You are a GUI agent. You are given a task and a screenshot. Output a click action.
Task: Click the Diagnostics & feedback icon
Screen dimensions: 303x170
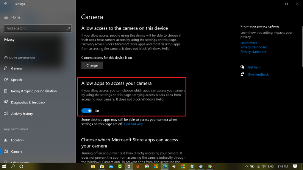(x=6, y=102)
